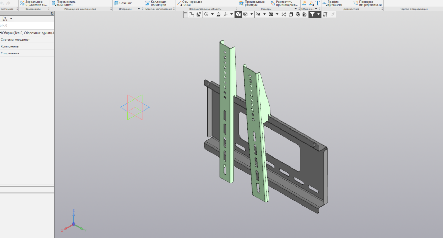Select the Переместить компонент tool
This screenshot has width=443, height=238.
[63, 3]
